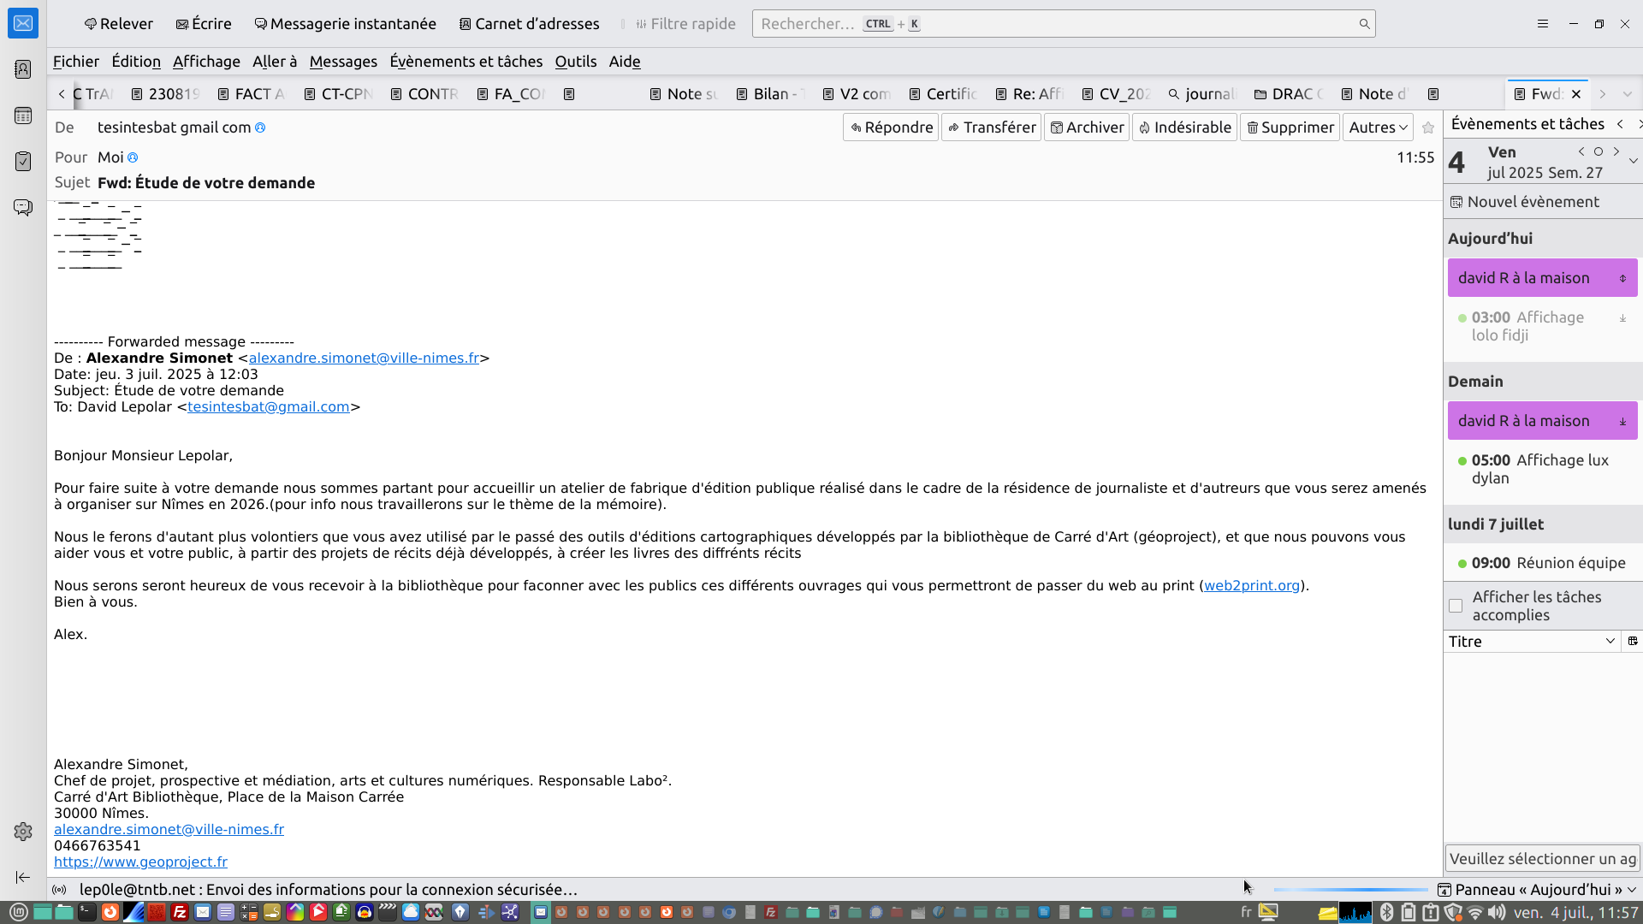Enable Afficher les tâches accomplies
The image size is (1643, 924).
[1456, 606]
